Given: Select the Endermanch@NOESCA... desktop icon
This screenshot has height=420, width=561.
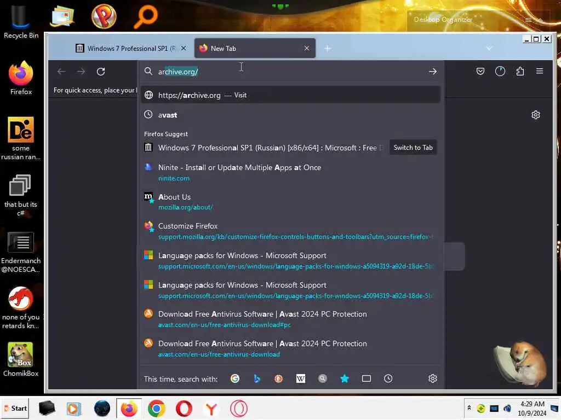Looking at the screenshot, I should click(x=21, y=252).
